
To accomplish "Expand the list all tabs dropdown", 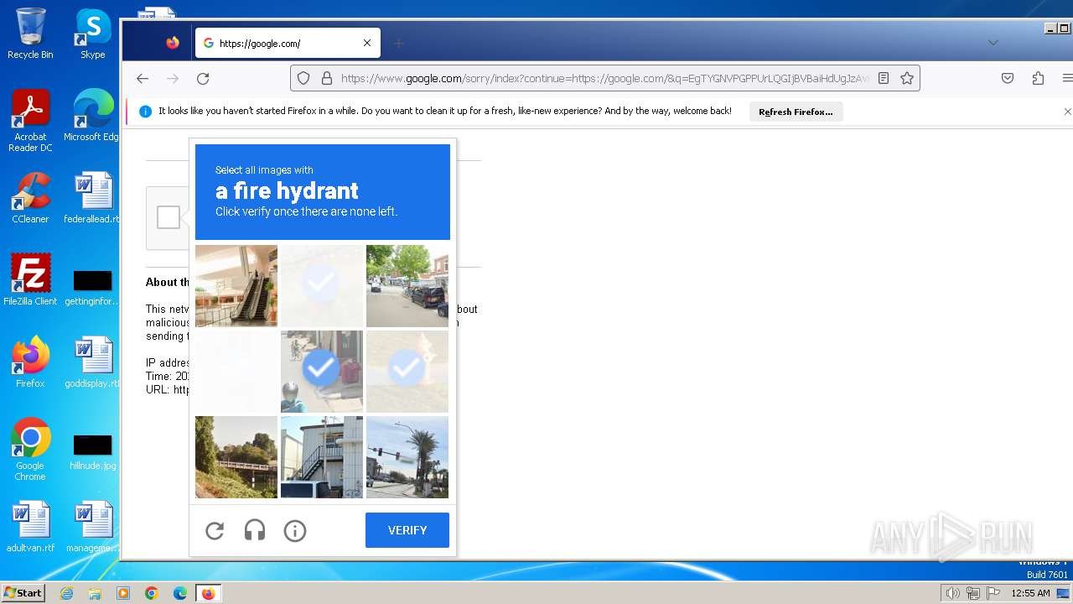I will (993, 43).
